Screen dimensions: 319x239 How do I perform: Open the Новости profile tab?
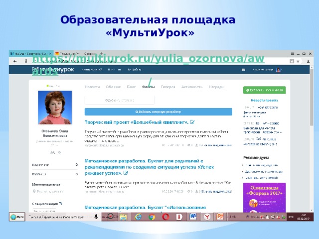[x=92, y=87]
